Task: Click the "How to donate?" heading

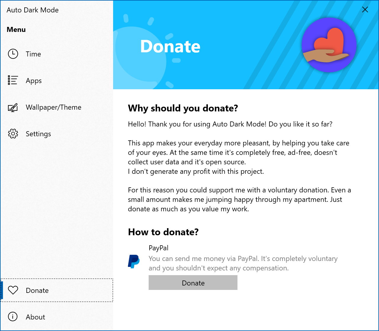Action: tap(163, 232)
